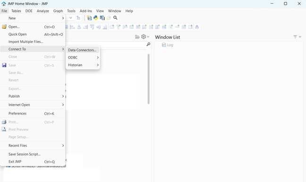Open the View menu

click(x=100, y=11)
